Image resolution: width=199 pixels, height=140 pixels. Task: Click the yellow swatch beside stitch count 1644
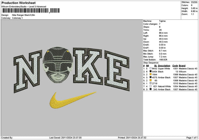click(x=151, y=74)
